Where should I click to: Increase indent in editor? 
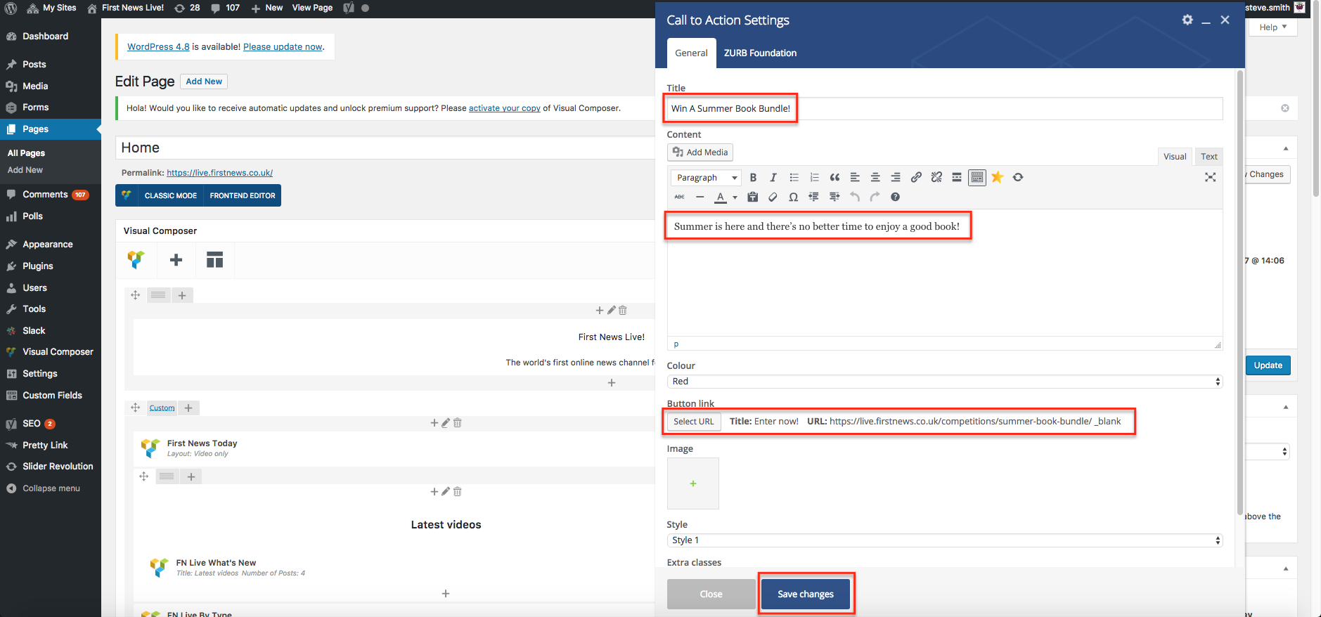click(x=835, y=197)
